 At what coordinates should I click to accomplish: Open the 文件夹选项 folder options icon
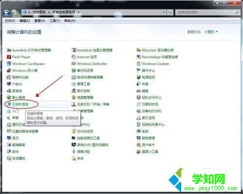[x=74, y=131]
